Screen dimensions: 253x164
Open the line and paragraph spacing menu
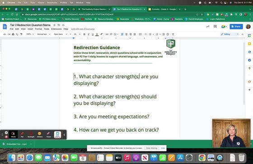pos(140,34)
